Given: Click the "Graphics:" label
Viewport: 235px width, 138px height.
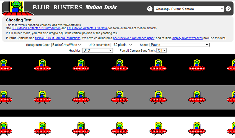Looking at the screenshot, I should [x=75, y=51].
